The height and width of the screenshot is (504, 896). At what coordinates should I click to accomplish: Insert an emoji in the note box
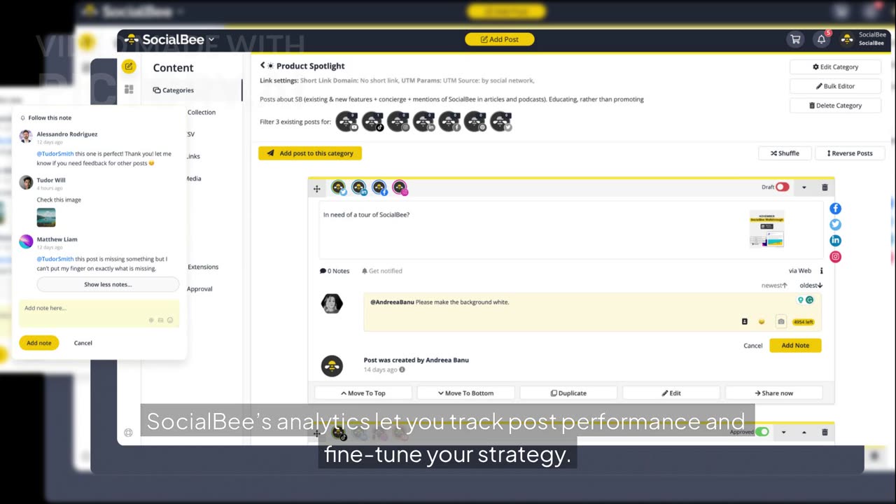[x=762, y=322]
